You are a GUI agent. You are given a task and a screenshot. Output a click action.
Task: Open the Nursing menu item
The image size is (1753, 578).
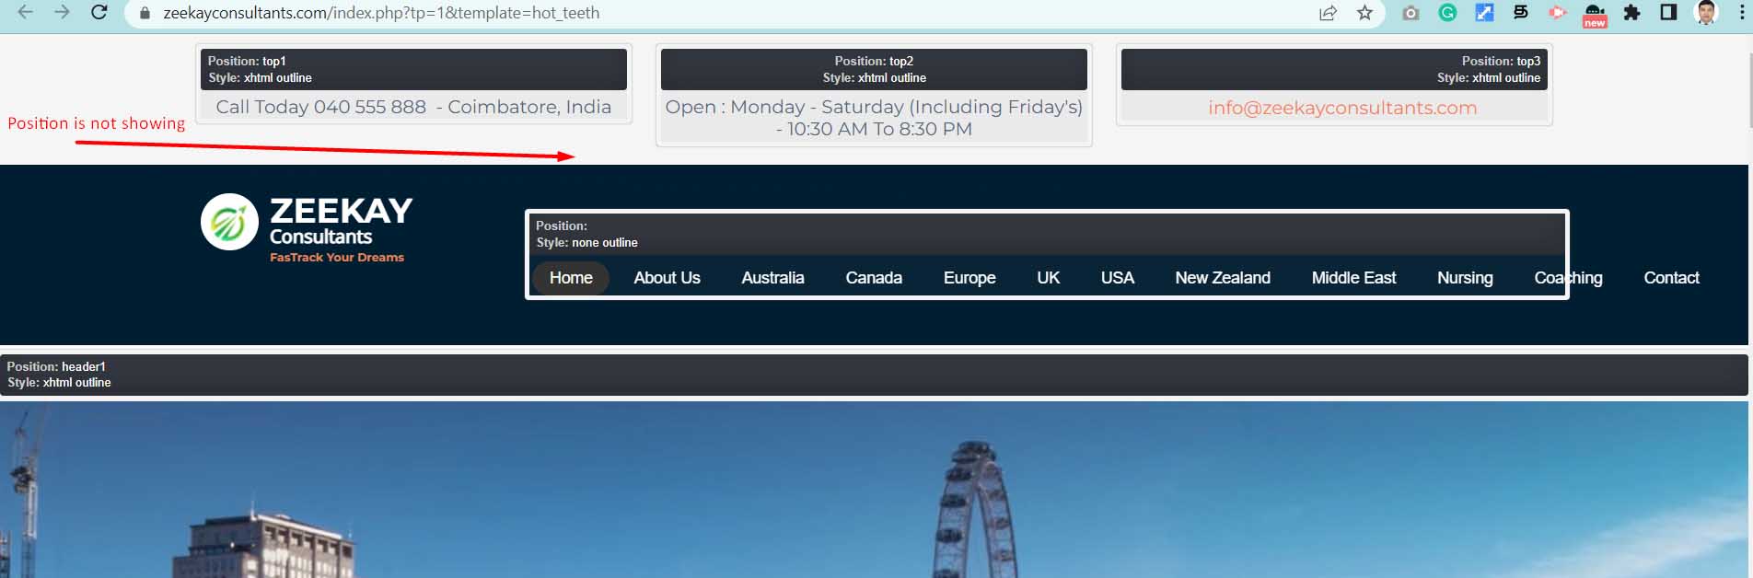[1465, 278]
